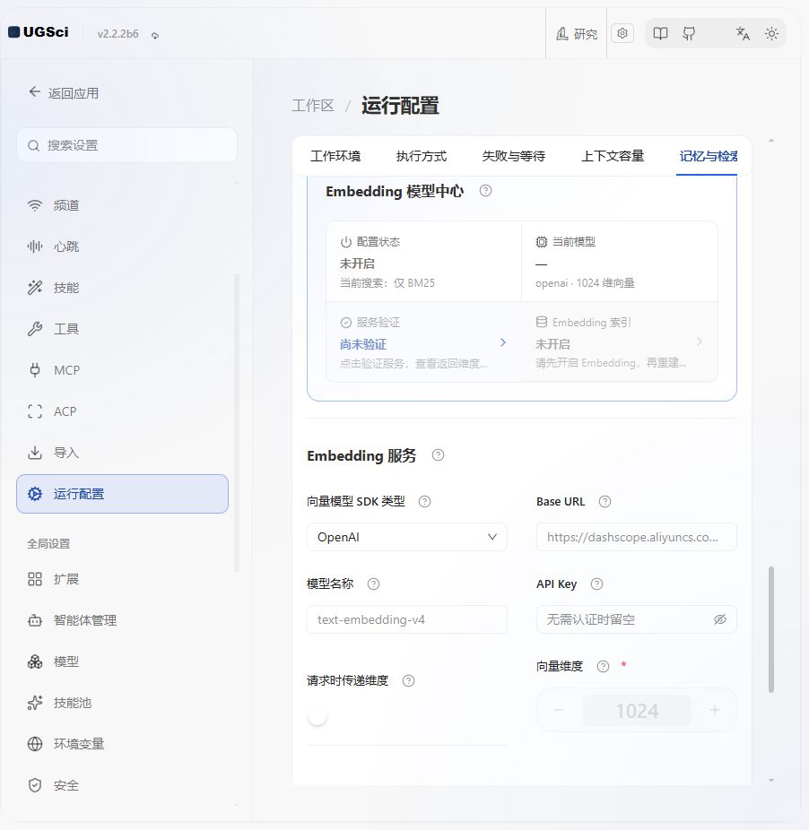The image size is (809, 830).
Task: Open MCP settings in sidebar
Action: pos(122,370)
